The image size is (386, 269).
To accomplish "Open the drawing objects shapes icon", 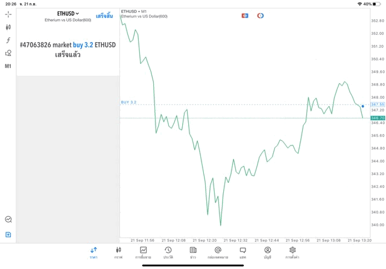I will (x=8, y=54).
